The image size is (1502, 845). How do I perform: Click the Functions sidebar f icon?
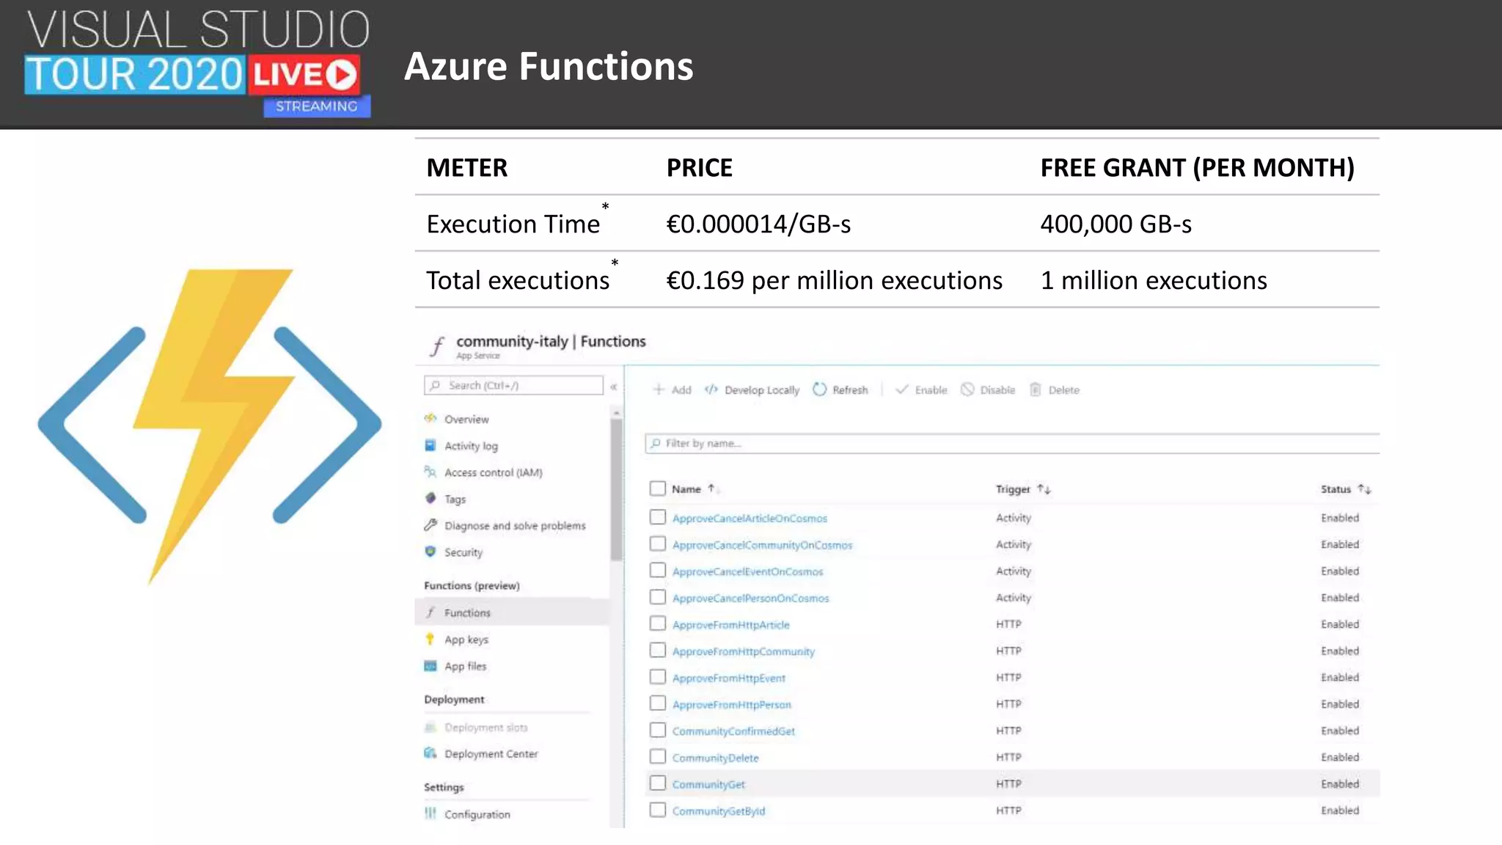(431, 612)
